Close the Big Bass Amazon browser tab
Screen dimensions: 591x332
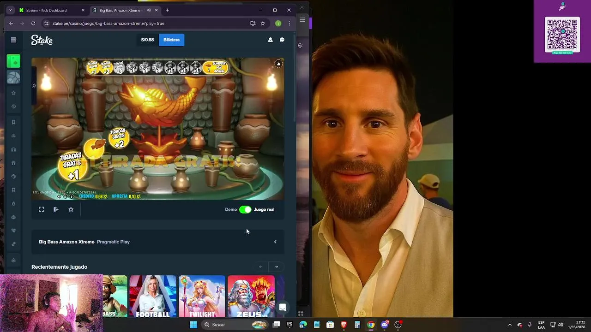click(x=156, y=10)
